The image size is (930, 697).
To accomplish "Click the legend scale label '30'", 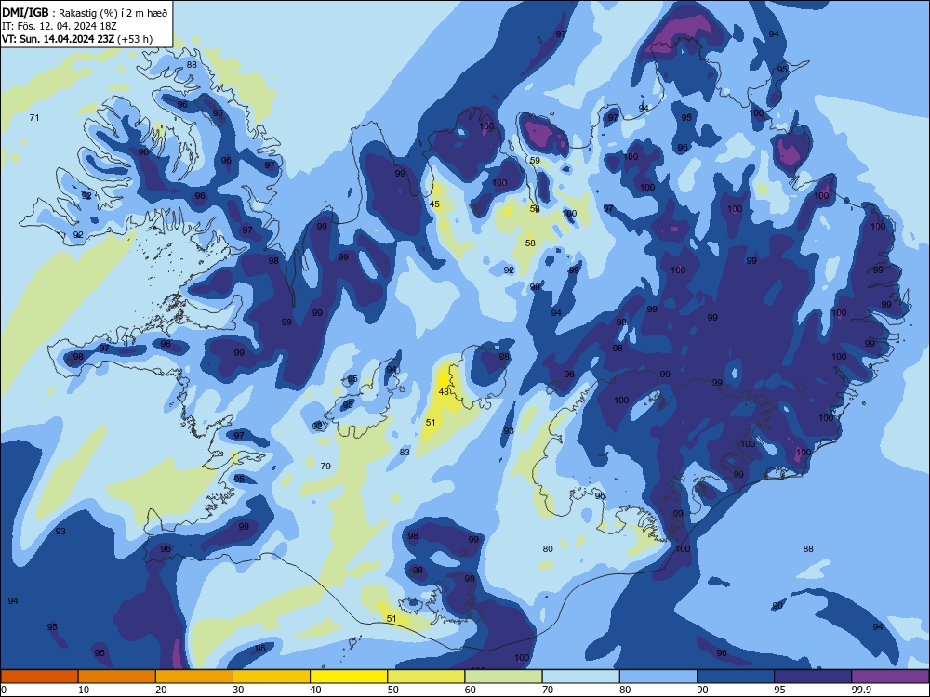I will point(238,690).
